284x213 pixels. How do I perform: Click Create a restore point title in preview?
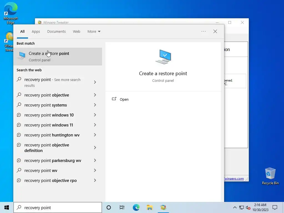tap(163, 73)
